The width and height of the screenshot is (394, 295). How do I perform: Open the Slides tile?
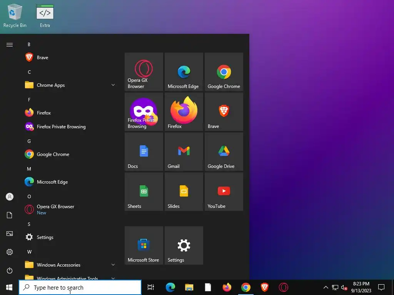coord(184,192)
